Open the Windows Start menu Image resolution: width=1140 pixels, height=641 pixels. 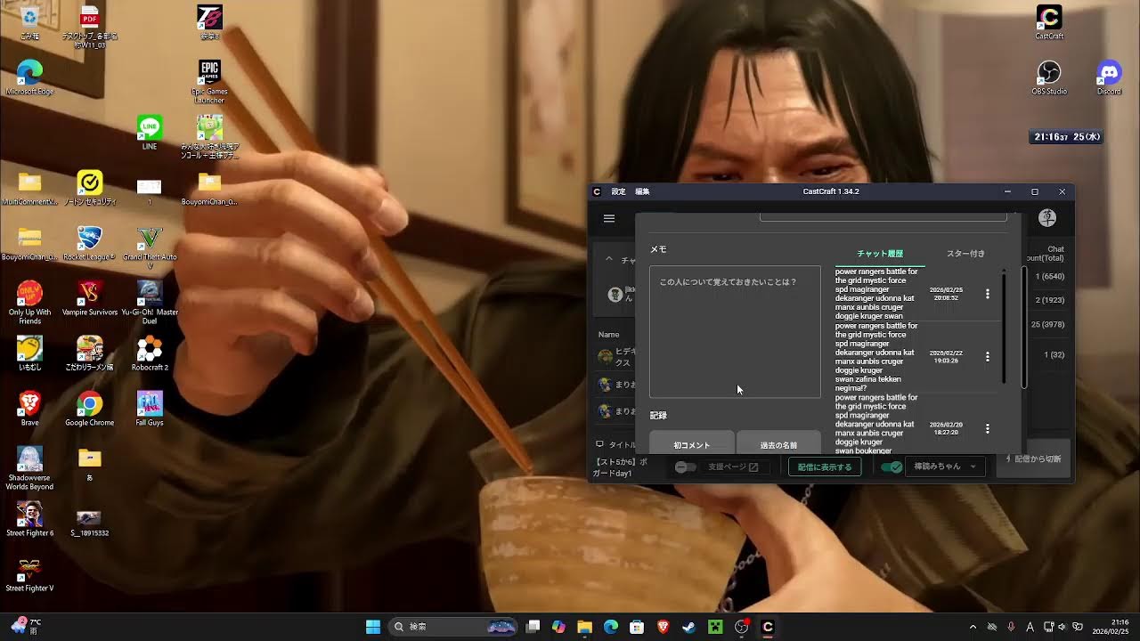click(x=373, y=627)
